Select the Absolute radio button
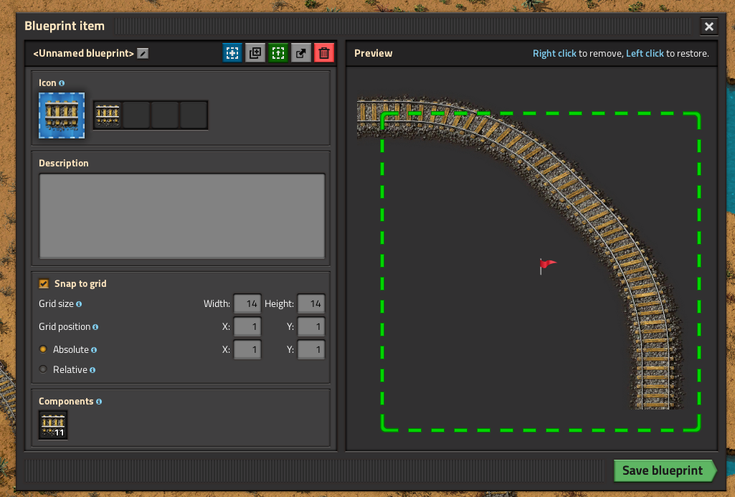 click(x=43, y=349)
